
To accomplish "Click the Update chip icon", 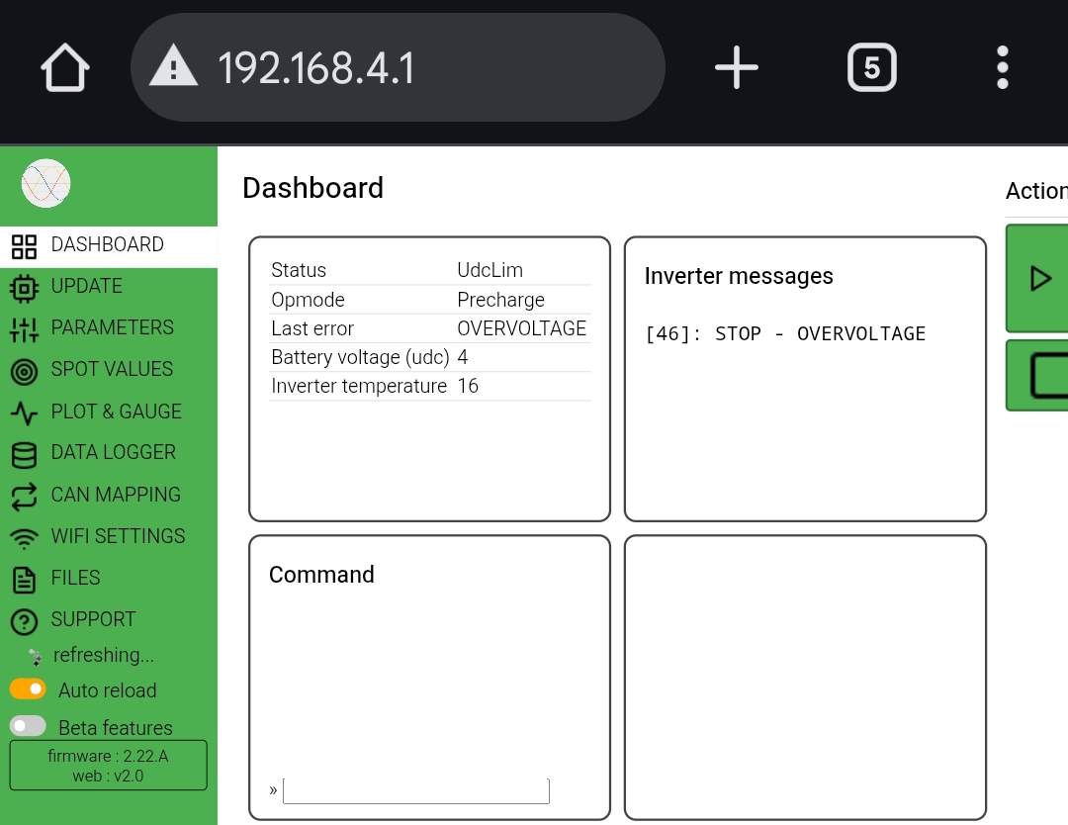I will coord(24,288).
